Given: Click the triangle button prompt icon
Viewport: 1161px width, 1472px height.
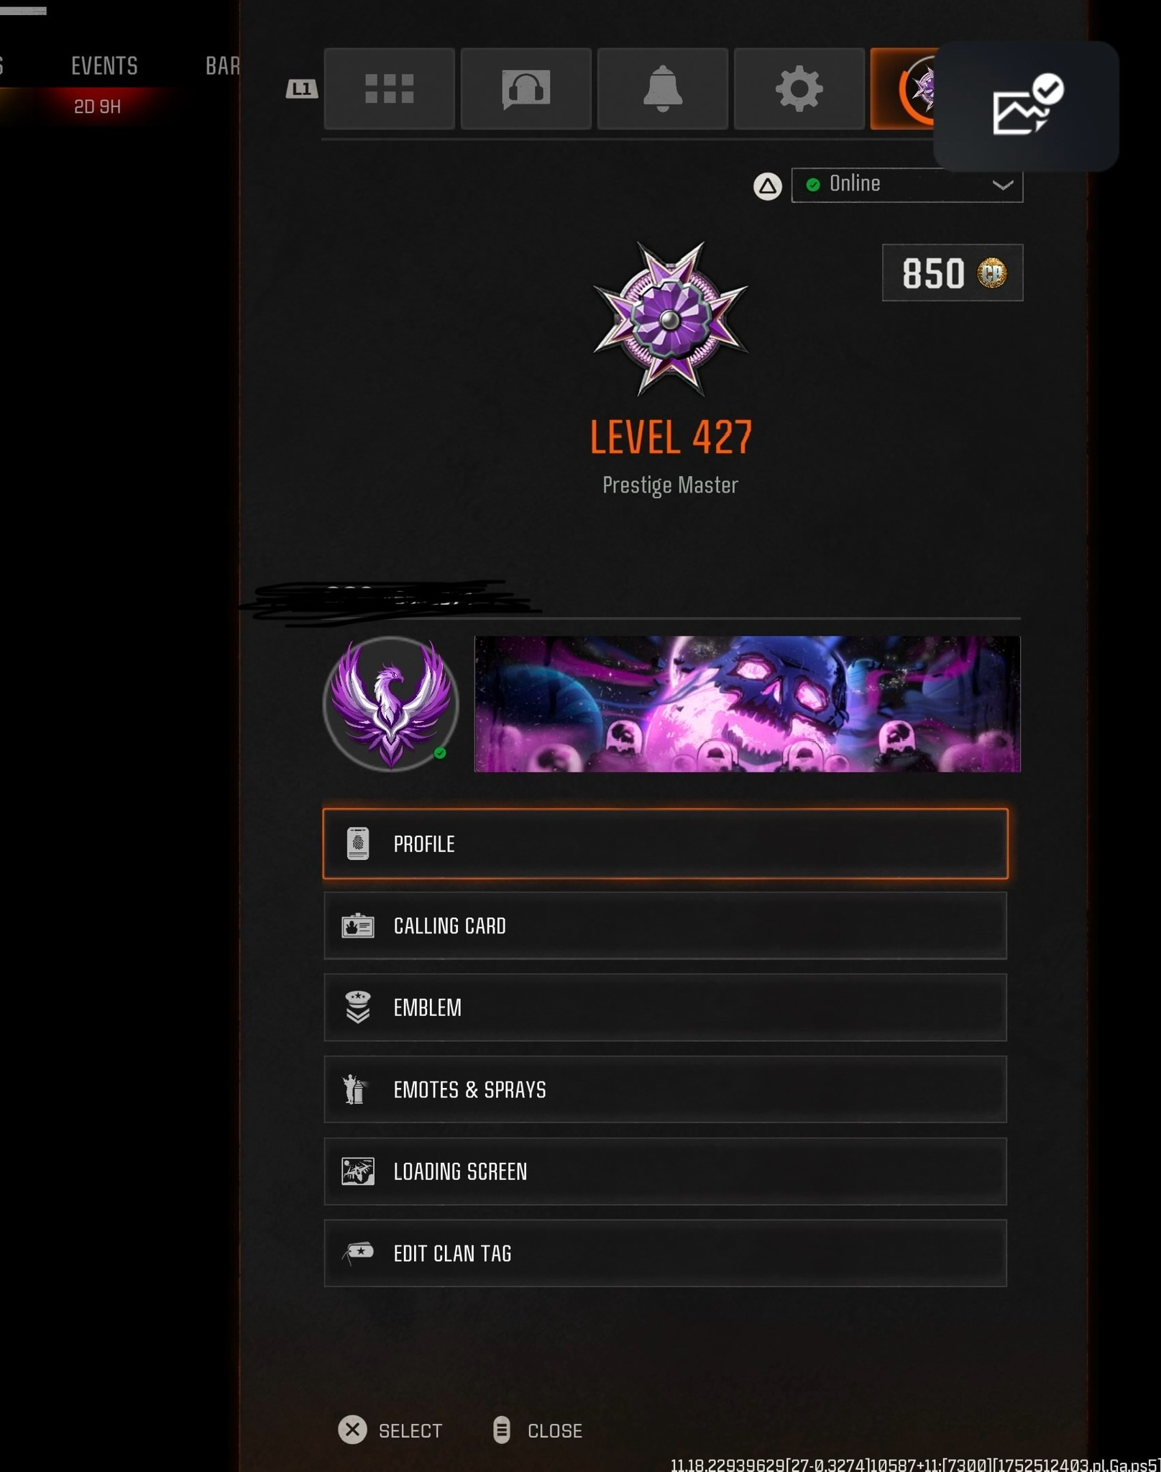Looking at the screenshot, I should 767,186.
